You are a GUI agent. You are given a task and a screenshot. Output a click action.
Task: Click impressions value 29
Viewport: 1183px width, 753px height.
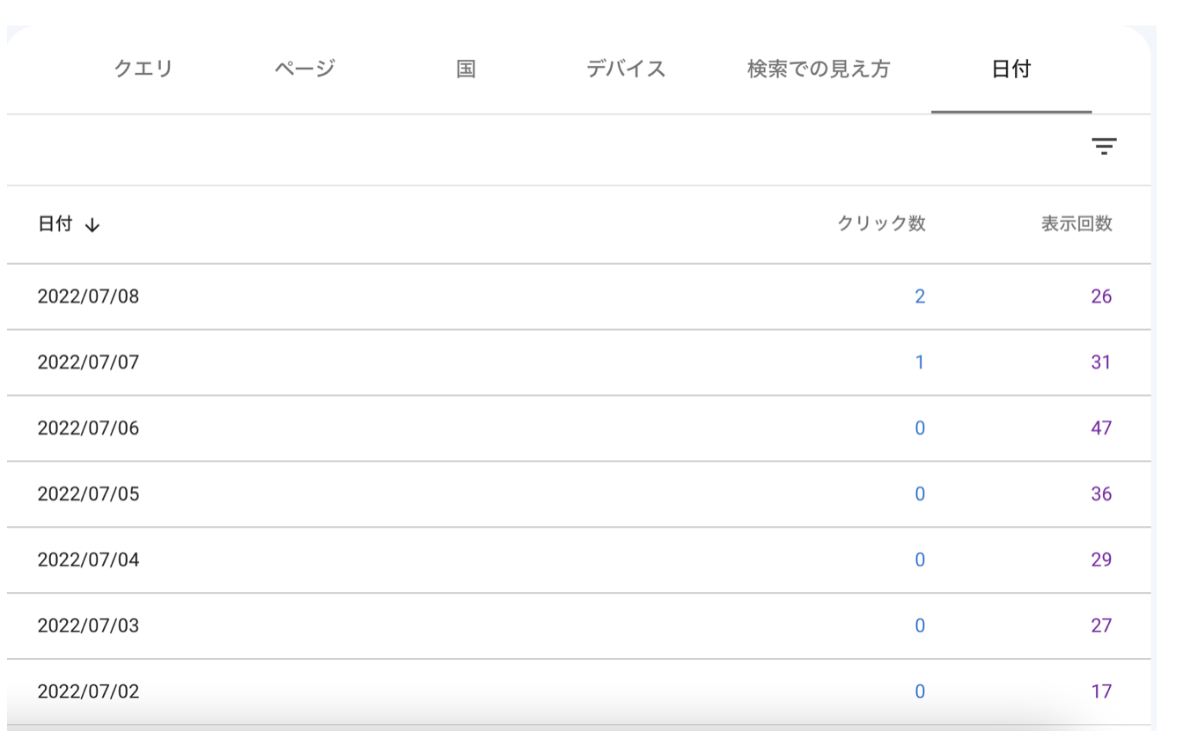(1101, 559)
